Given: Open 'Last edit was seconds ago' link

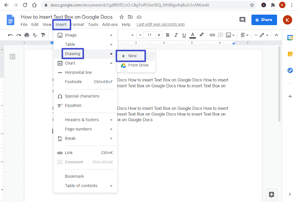Looking at the screenshot, I should tap(160, 24).
